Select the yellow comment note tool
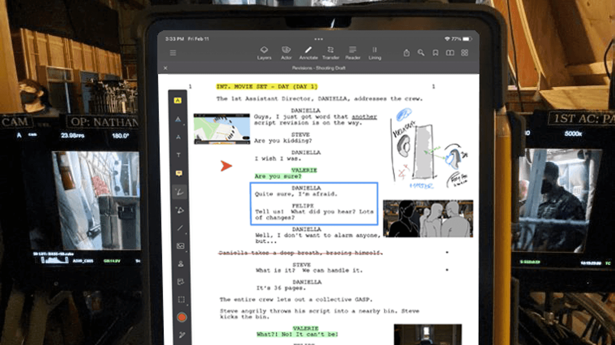 [x=179, y=173]
